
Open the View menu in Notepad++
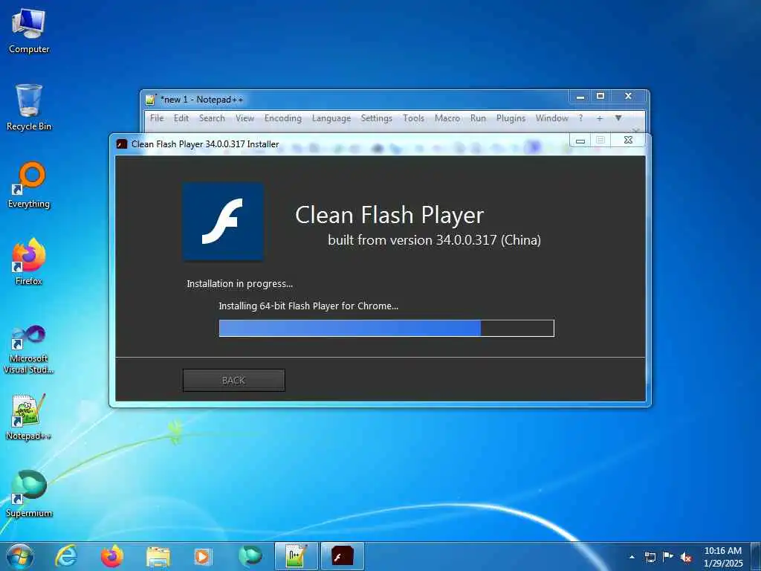coord(245,118)
